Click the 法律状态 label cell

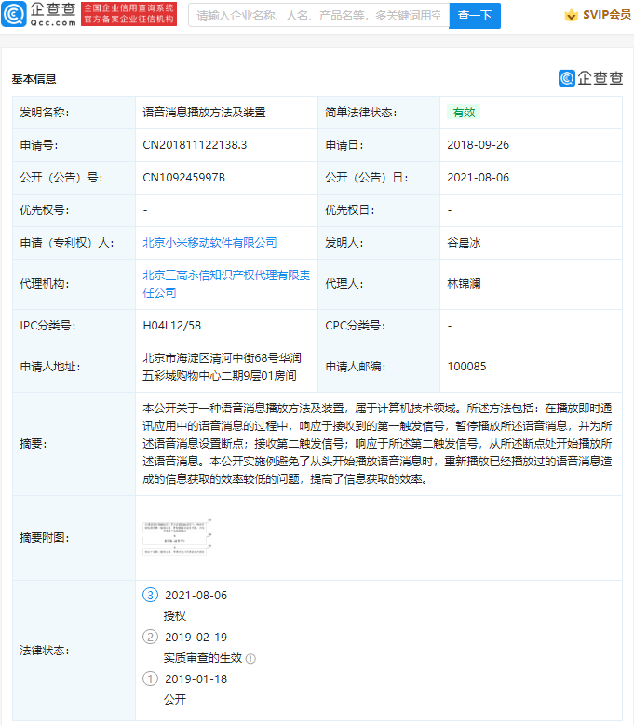pos(74,651)
